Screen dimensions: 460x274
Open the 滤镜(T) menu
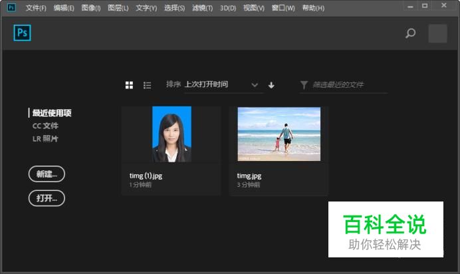point(203,8)
